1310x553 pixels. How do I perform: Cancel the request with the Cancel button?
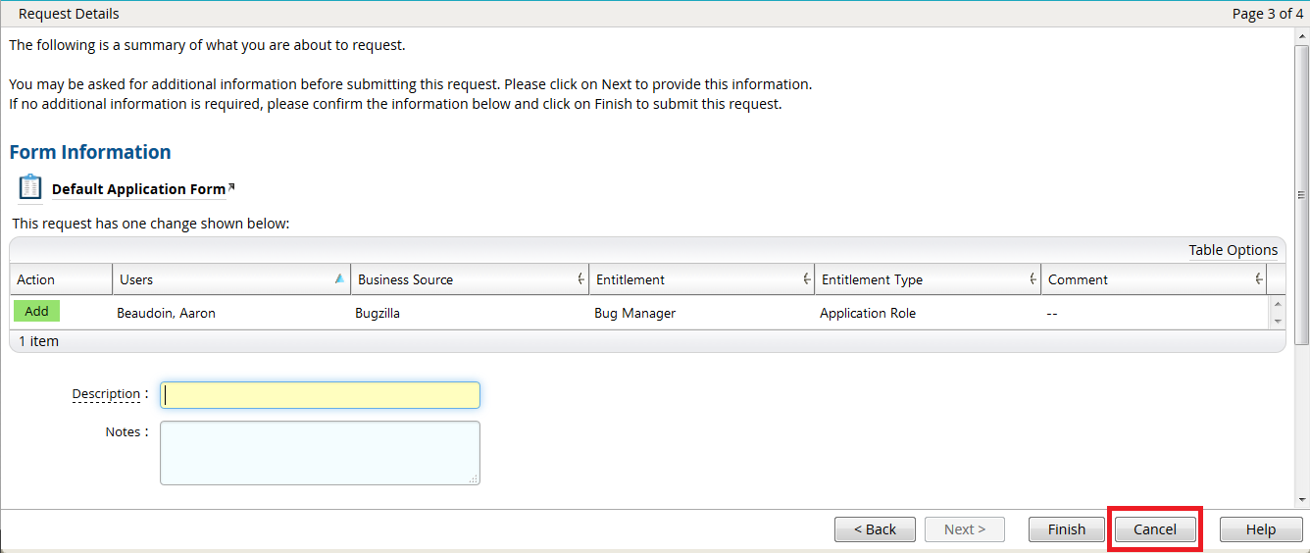click(x=1154, y=529)
